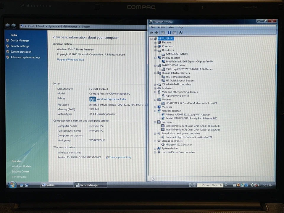Expand the Monitors category

coord(155,107)
